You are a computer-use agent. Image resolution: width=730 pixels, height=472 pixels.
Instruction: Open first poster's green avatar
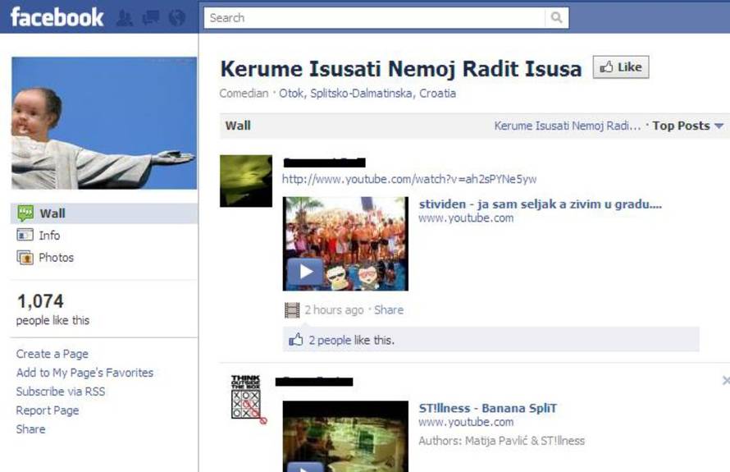click(x=246, y=181)
